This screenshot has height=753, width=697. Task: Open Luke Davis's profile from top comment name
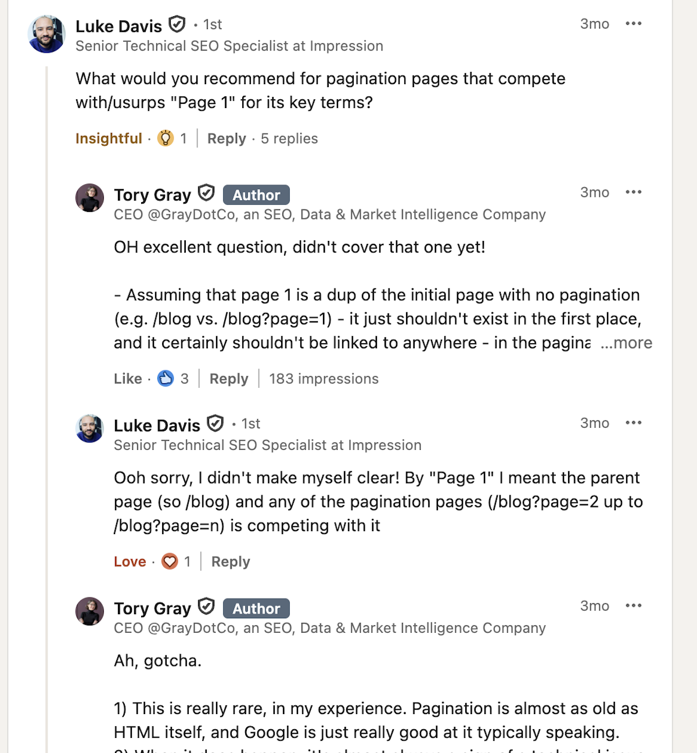click(x=118, y=26)
